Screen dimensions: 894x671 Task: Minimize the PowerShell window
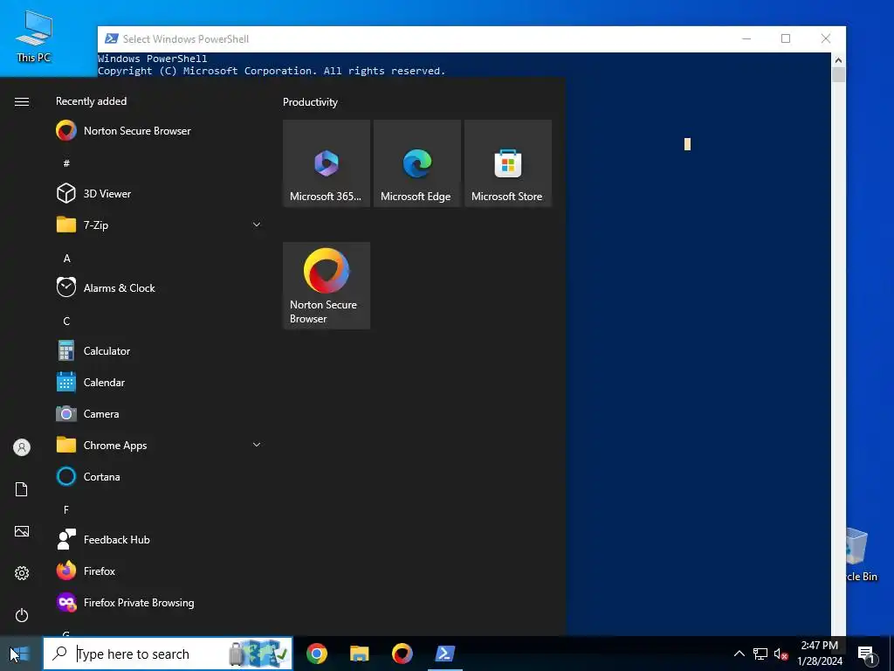click(746, 38)
